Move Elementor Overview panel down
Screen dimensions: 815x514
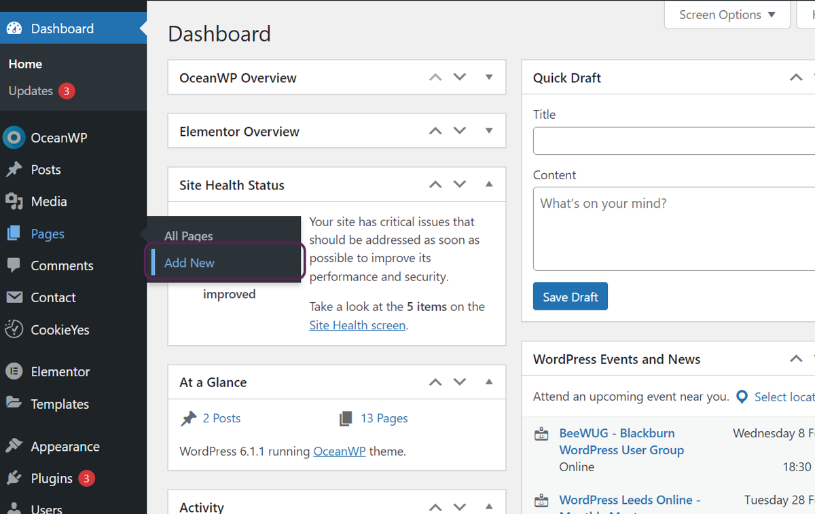pyautogui.click(x=460, y=131)
